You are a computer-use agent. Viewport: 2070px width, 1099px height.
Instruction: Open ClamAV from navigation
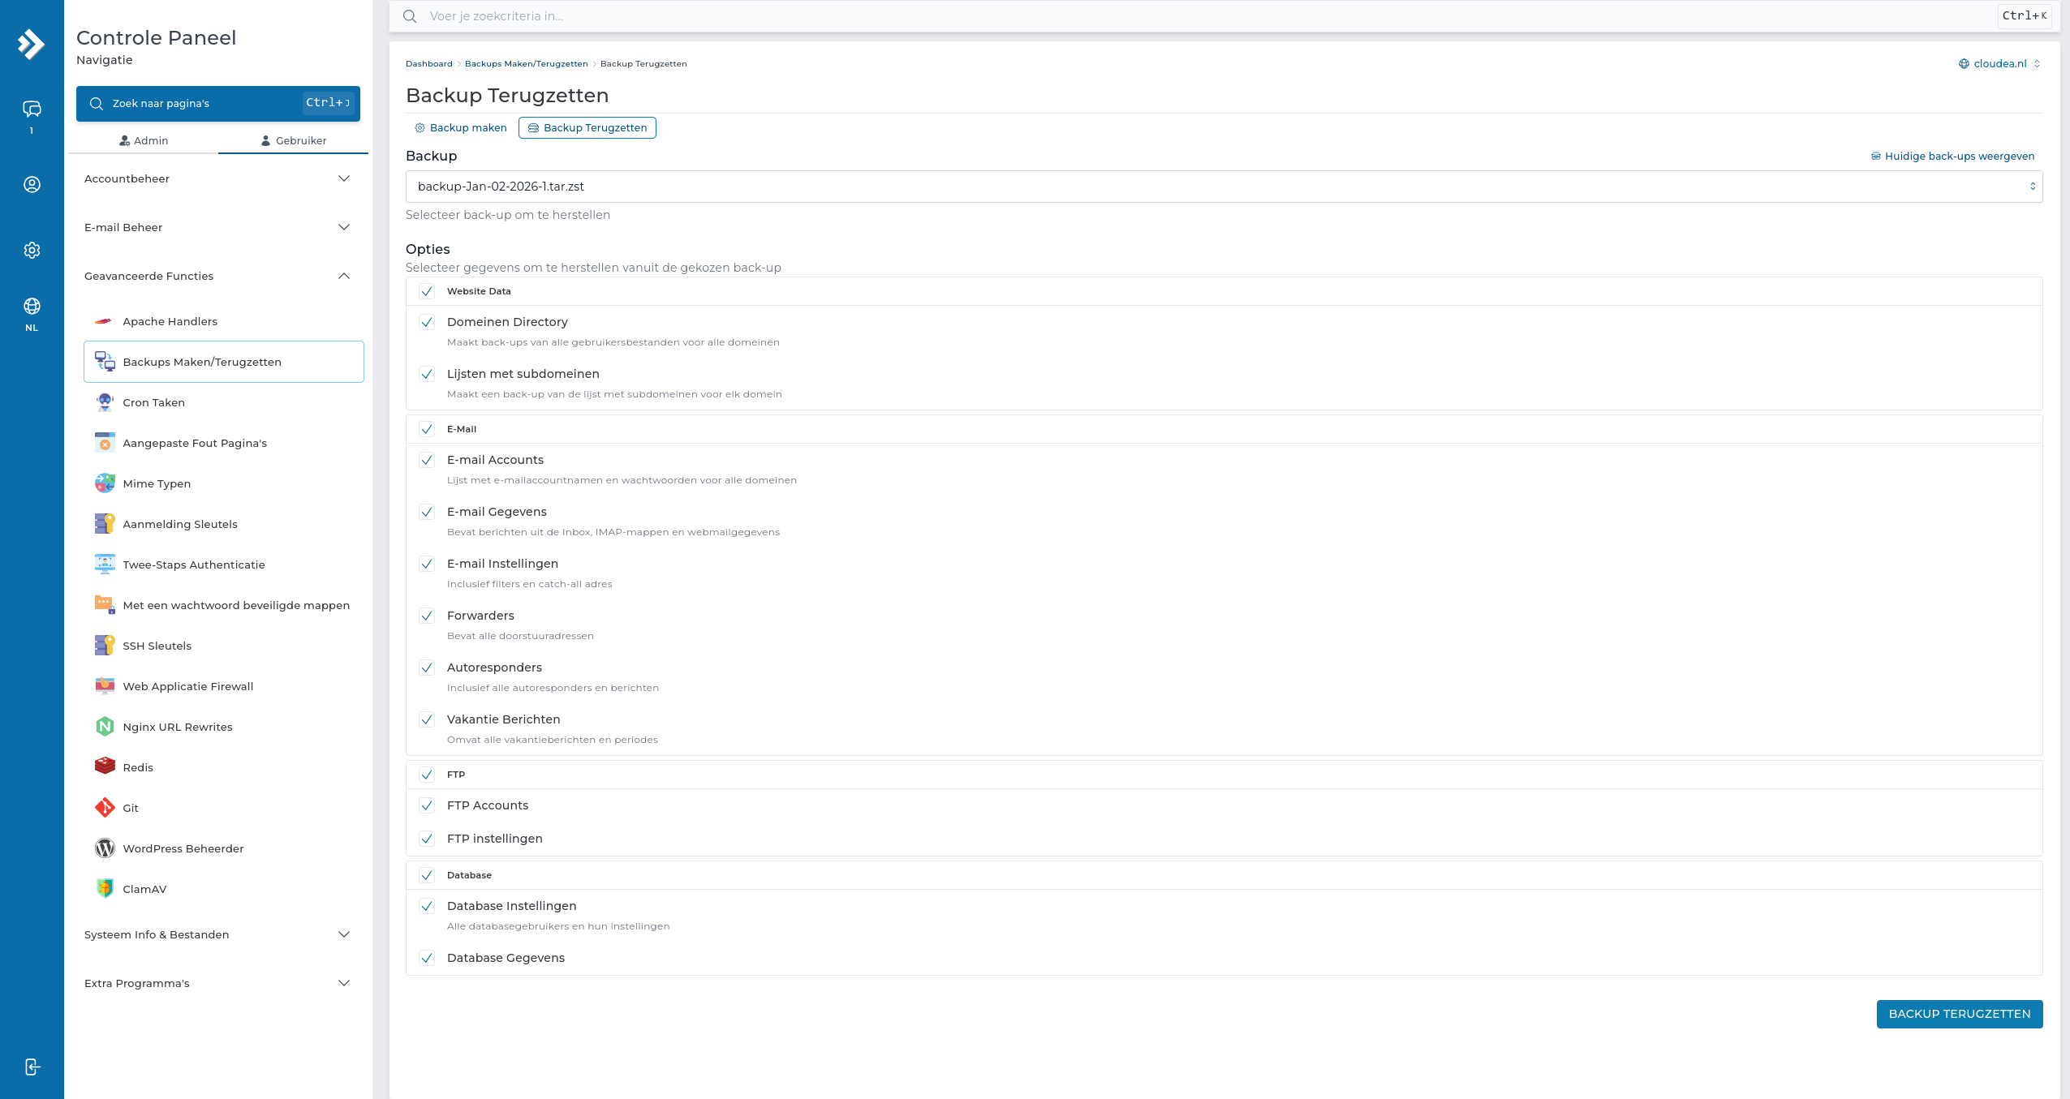pyautogui.click(x=144, y=889)
